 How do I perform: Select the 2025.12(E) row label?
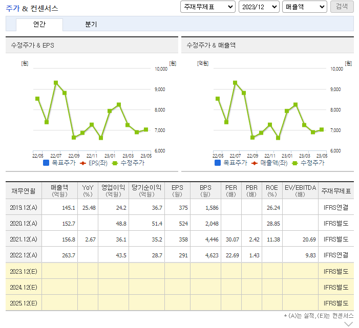tap(24, 303)
